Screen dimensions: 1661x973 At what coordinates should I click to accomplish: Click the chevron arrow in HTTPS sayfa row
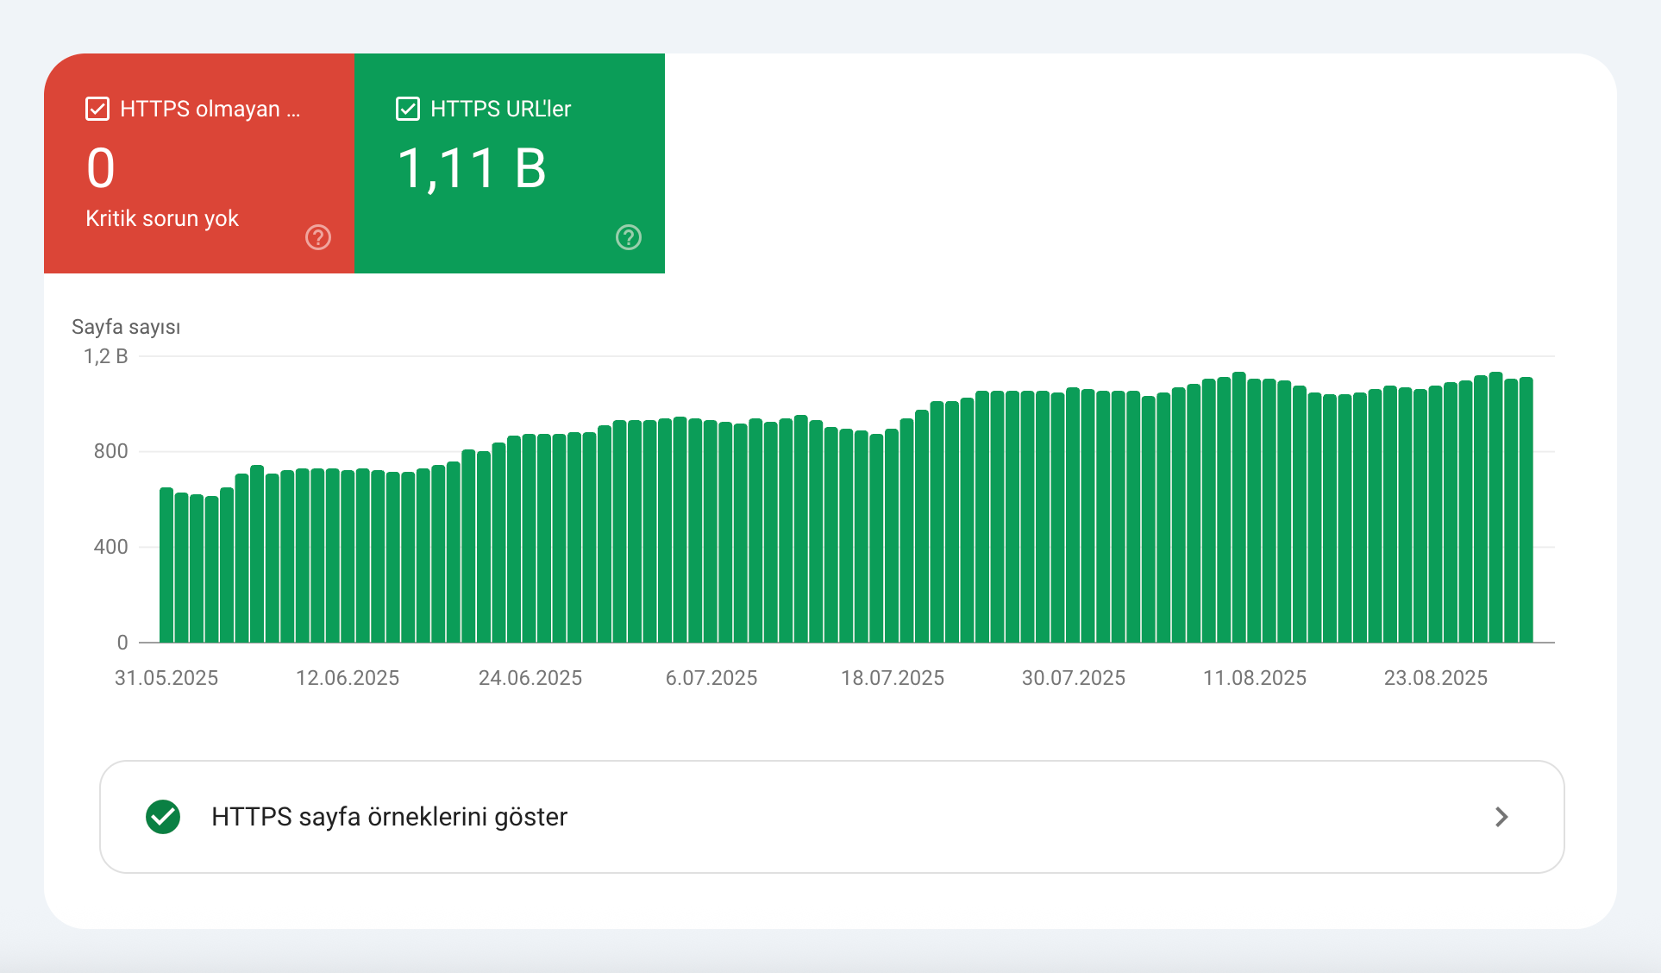point(1501,817)
